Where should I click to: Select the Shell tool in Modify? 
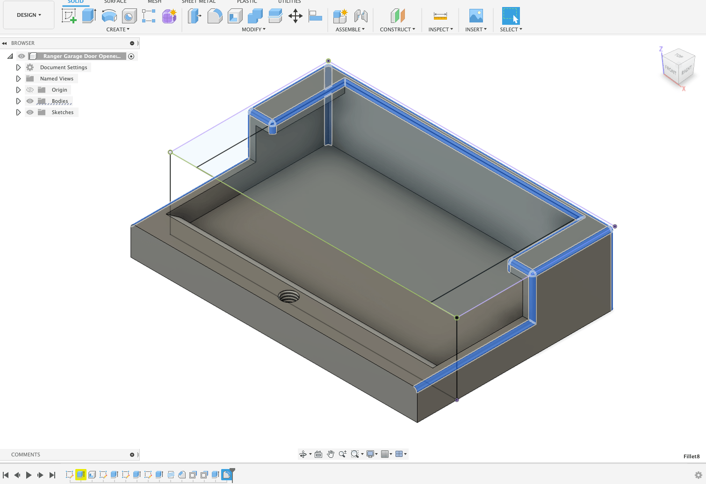pos(235,16)
